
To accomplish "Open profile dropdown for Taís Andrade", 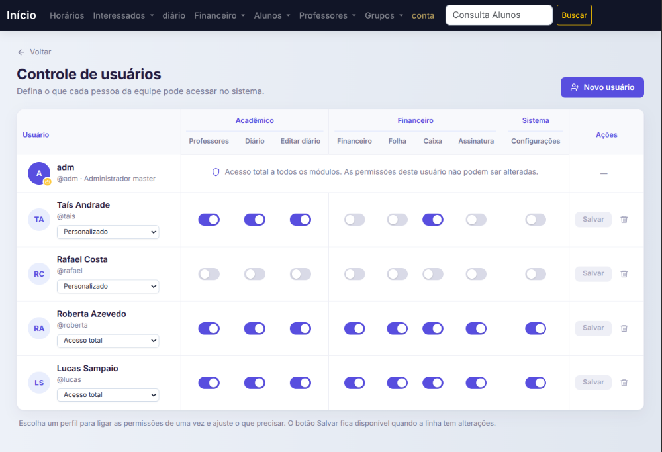I will (108, 232).
